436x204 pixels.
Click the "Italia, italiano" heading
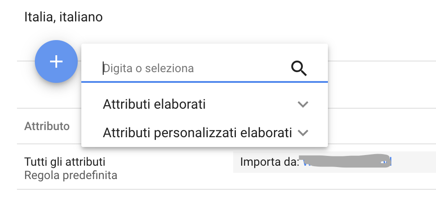(64, 17)
